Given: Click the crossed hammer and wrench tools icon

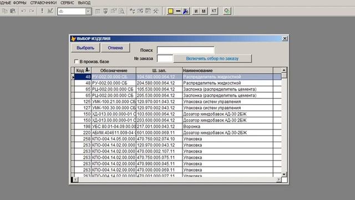Looking at the screenshot, I should coord(156,11).
